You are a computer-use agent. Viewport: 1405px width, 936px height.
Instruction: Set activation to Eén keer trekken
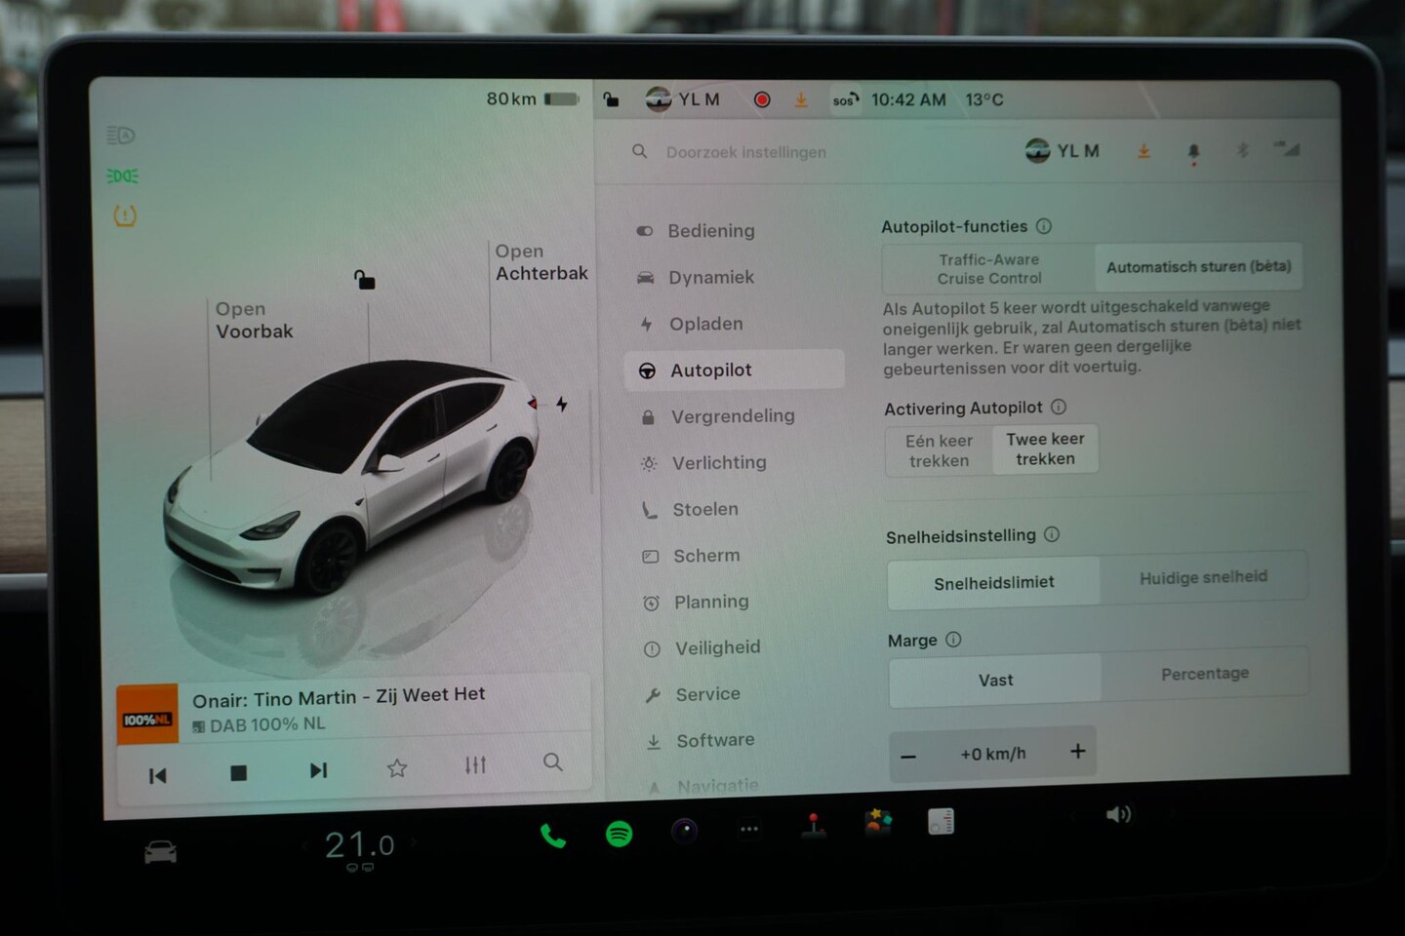(x=939, y=451)
